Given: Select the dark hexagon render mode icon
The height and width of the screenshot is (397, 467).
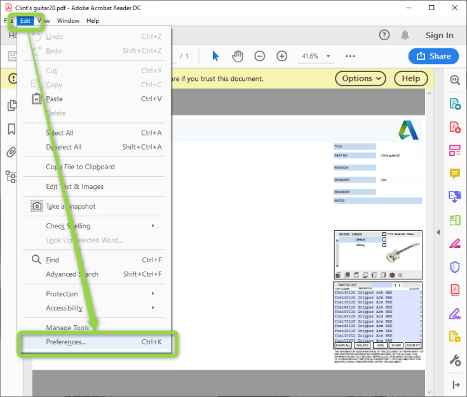Looking at the screenshot, I should click(392, 275).
